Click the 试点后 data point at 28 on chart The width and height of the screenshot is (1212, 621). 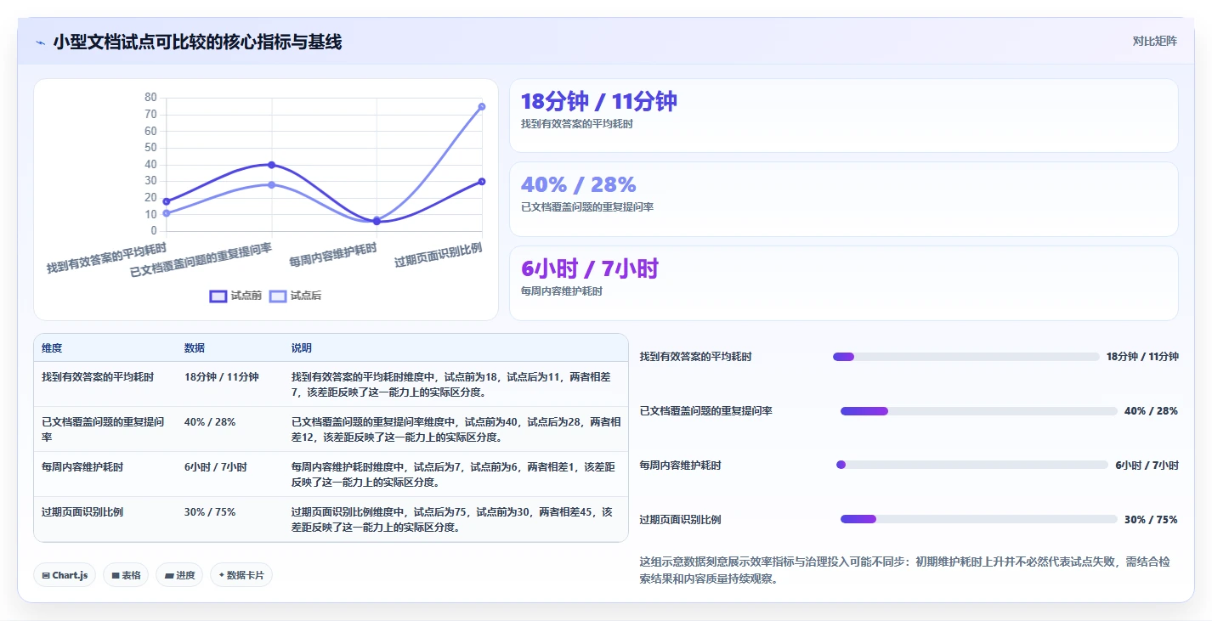[272, 184]
